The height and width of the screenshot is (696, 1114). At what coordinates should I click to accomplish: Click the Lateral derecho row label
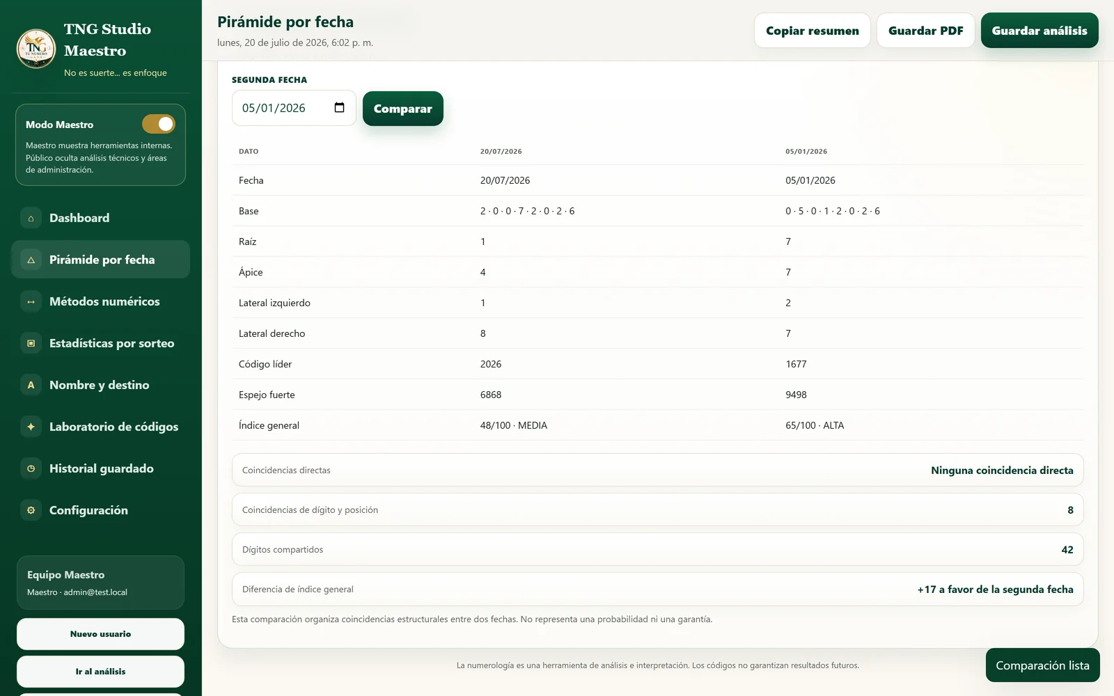point(272,333)
